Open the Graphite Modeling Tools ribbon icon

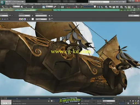[110, 7]
